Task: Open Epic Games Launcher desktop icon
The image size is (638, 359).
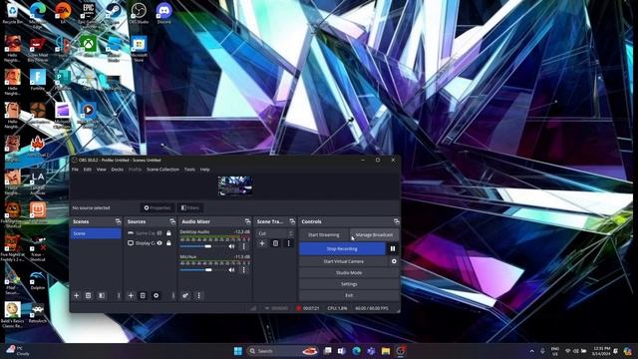Action: pyautogui.click(x=89, y=13)
